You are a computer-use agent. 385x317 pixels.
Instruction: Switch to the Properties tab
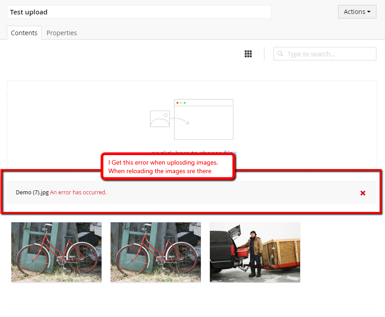61,33
